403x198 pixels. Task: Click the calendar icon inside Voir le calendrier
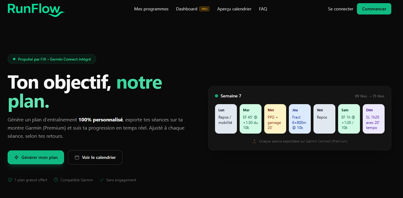77,157
